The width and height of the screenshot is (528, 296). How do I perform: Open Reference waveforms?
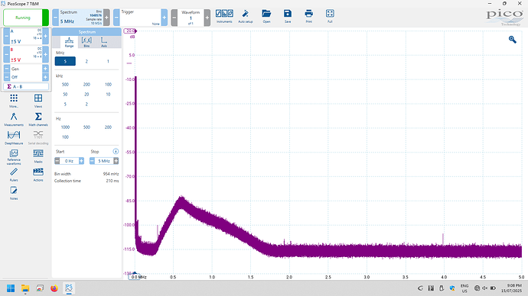tap(14, 157)
